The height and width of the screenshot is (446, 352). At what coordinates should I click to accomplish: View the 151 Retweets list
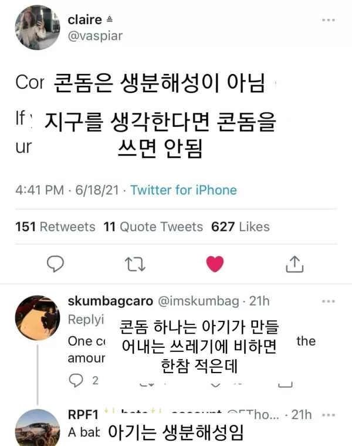click(x=55, y=227)
